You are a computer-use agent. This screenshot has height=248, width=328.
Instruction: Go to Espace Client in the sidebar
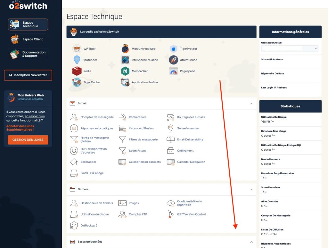tap(28, 39)
